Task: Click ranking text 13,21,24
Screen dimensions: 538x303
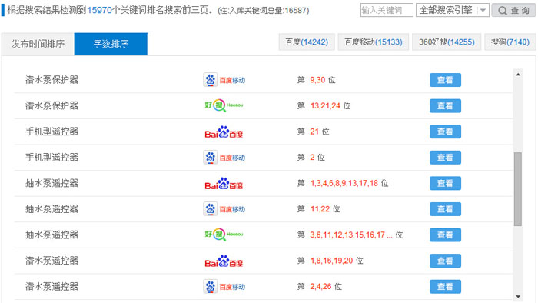Action: pyautogui.click(x=325, y=105)
